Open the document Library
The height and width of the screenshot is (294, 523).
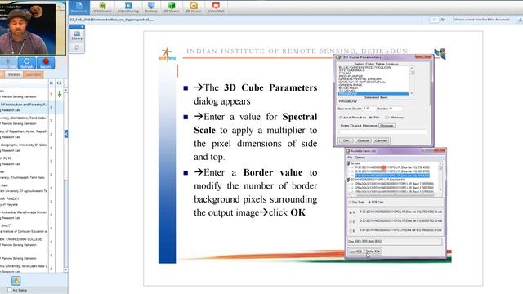[x=77, y=36]
